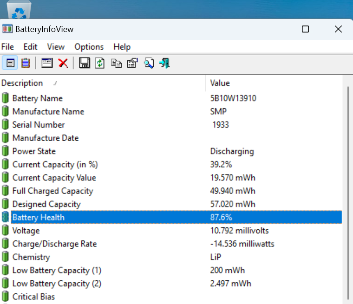Open the Help menu
This screenshot has width=353, height=304.
click(122, 47)
